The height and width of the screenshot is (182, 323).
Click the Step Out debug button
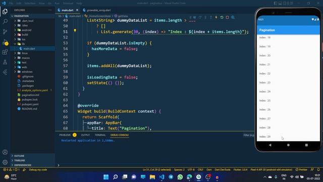211,17
